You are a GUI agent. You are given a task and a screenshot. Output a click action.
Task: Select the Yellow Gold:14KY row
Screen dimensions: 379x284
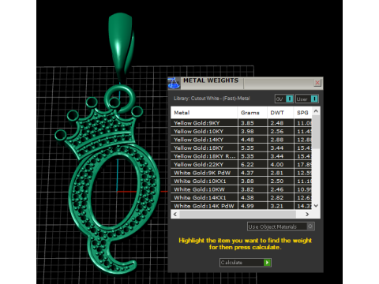pyautogui.click(x=242, y=140)
